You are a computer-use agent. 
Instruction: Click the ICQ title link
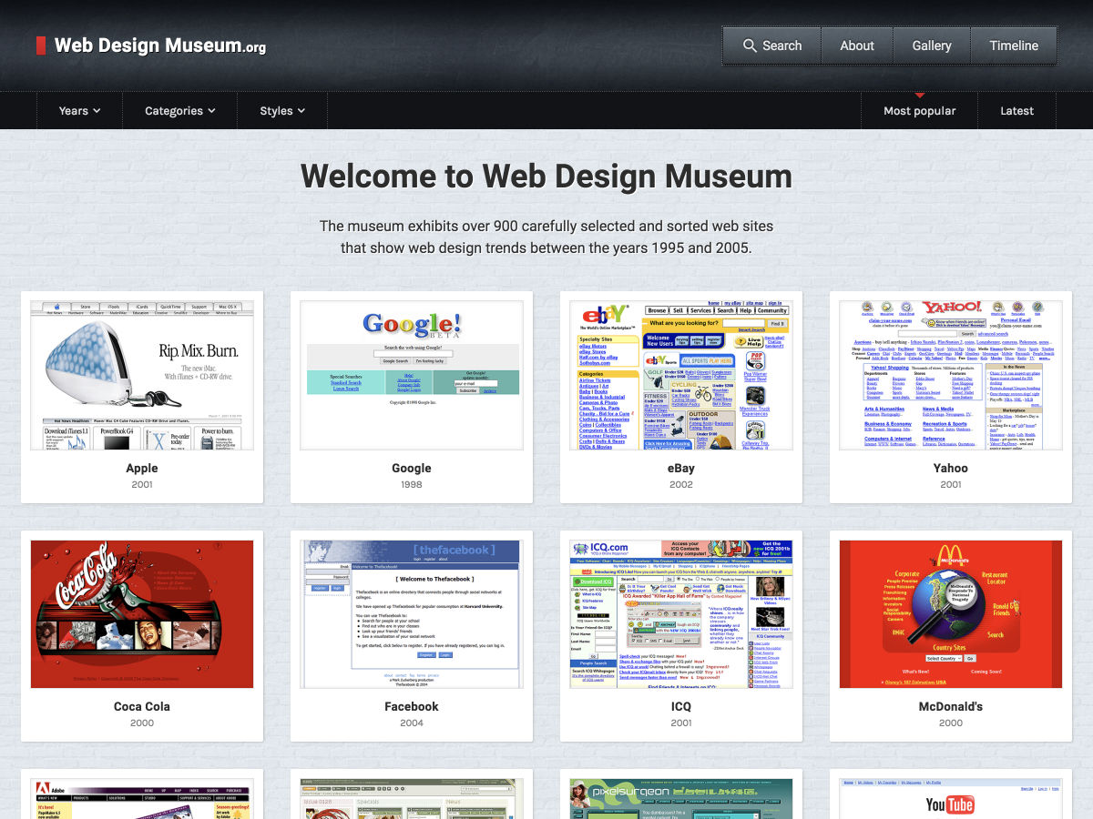click(681, 706)
